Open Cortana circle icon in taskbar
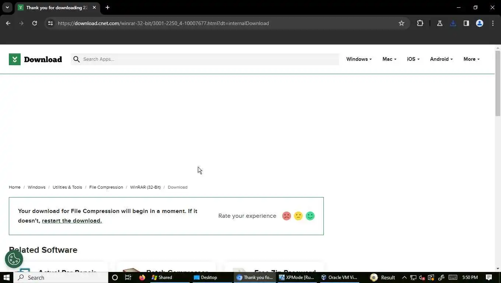 tap(115, 277)
